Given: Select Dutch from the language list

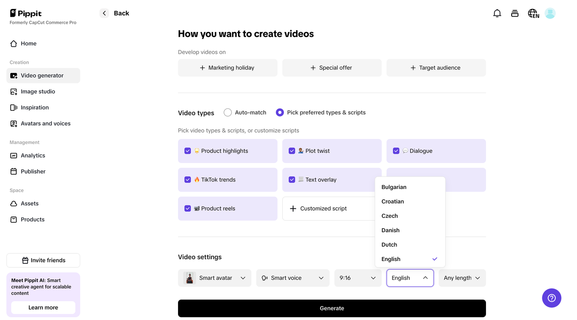Looking at the screenshot, I should click(x=389, y=244).
